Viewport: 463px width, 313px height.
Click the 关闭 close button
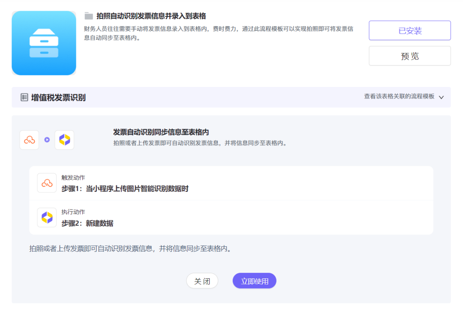coord(202,281)
